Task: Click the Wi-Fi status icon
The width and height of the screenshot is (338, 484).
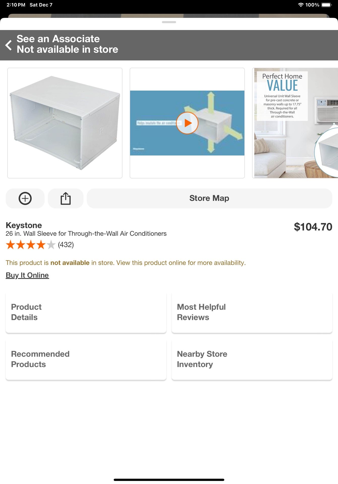Action: click(301, 5)
